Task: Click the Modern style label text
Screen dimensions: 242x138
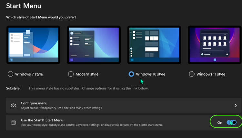Action: pyautogui.click(x=87, y=74)
